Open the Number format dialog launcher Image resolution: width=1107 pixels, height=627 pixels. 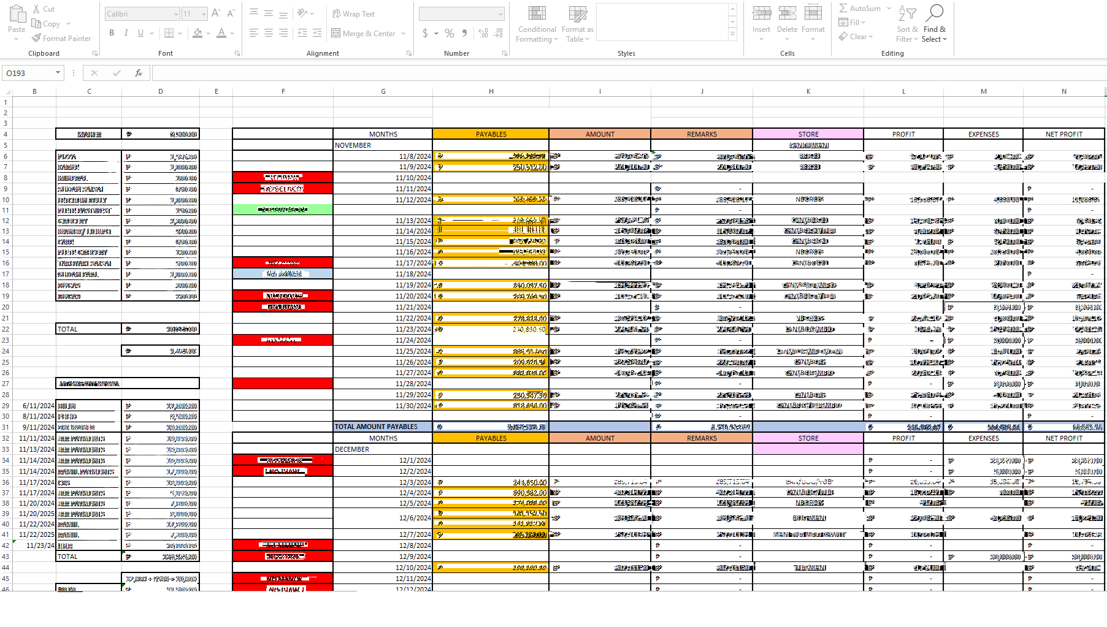pos(505,53)
